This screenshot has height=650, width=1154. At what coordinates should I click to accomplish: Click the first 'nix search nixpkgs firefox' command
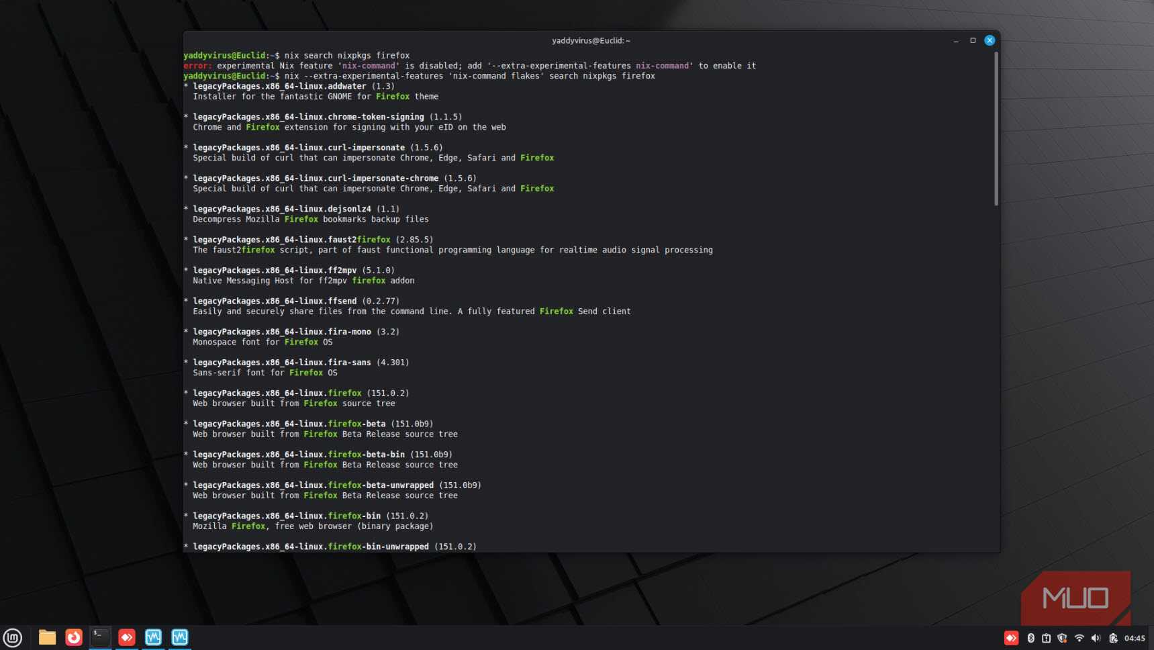[347, 56]
